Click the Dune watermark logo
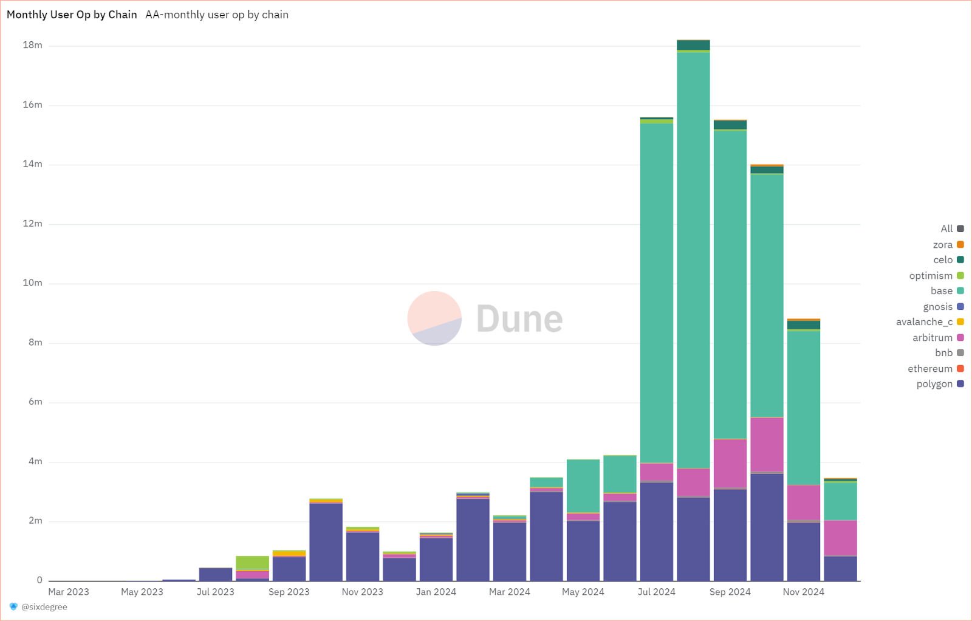972x621 pixels. point(485,318)
